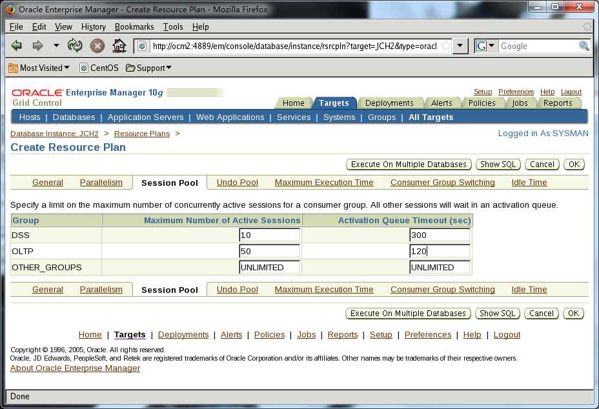Open the top General plan tab
599x409 pixels.
[x=48, y=183]
